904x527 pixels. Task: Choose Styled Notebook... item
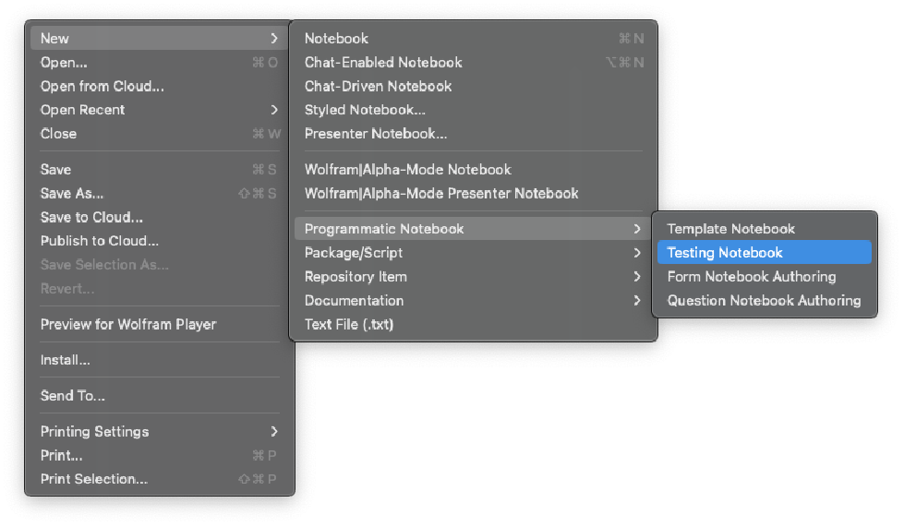365,110
